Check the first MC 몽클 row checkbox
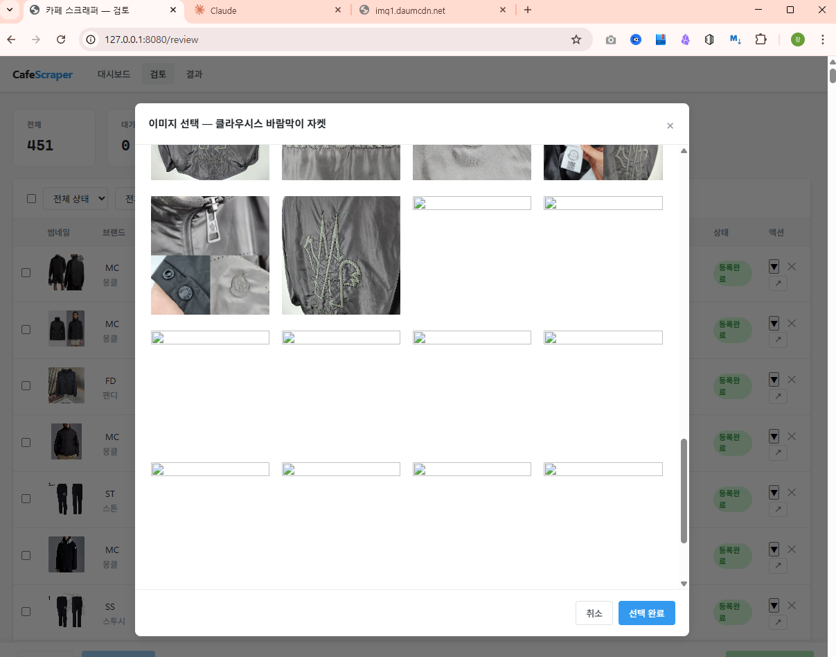This screenshot has height=657, width=836. (26, 272)
